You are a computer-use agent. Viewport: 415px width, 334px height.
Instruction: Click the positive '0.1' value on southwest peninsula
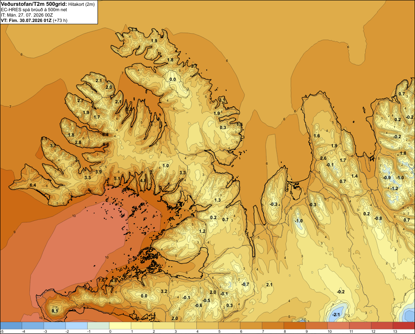[x=55, y=311]
